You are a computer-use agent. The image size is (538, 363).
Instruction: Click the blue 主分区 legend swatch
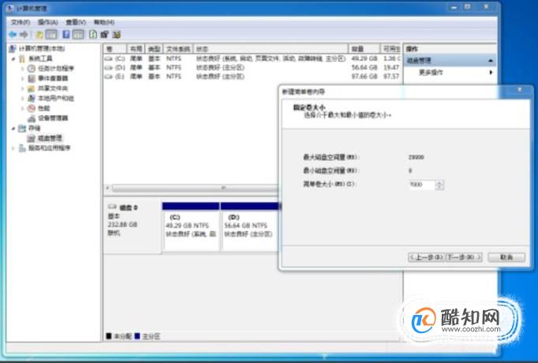[x=137, y=336]
